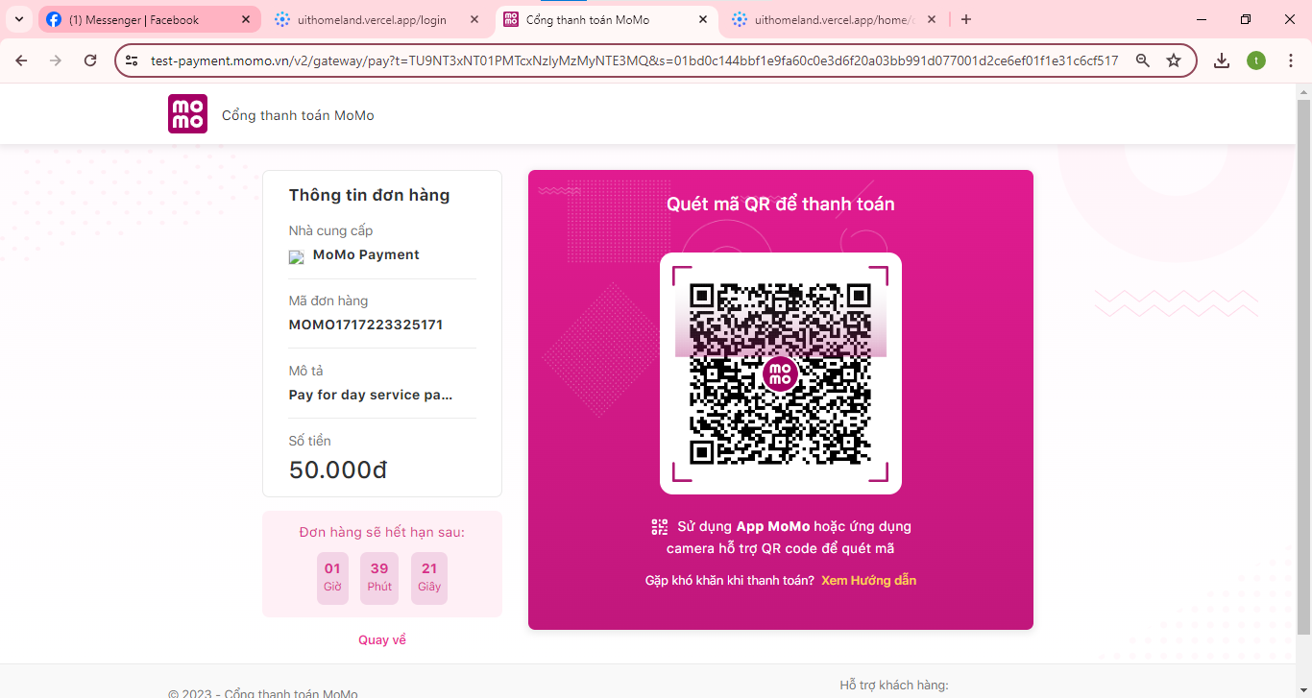1312x698 pixels.
Task: Switch to uithomeland.vercel.app/login tab
Action: tap(377, 19)
